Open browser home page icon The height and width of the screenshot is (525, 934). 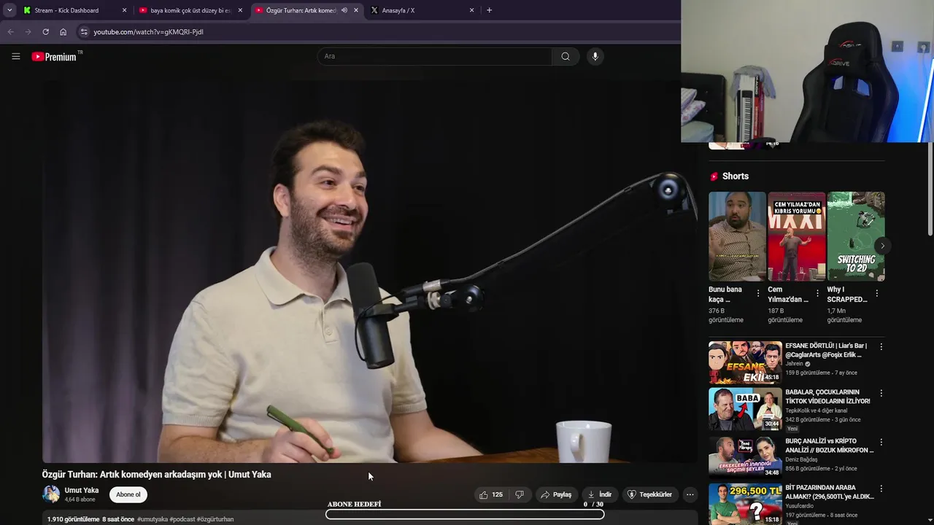[63, 31]
